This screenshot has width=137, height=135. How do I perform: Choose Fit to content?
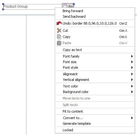95,111
